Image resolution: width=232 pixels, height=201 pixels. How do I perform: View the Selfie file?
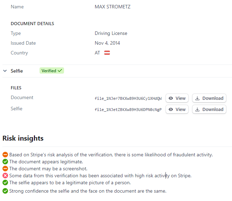(x=177, y=109)
